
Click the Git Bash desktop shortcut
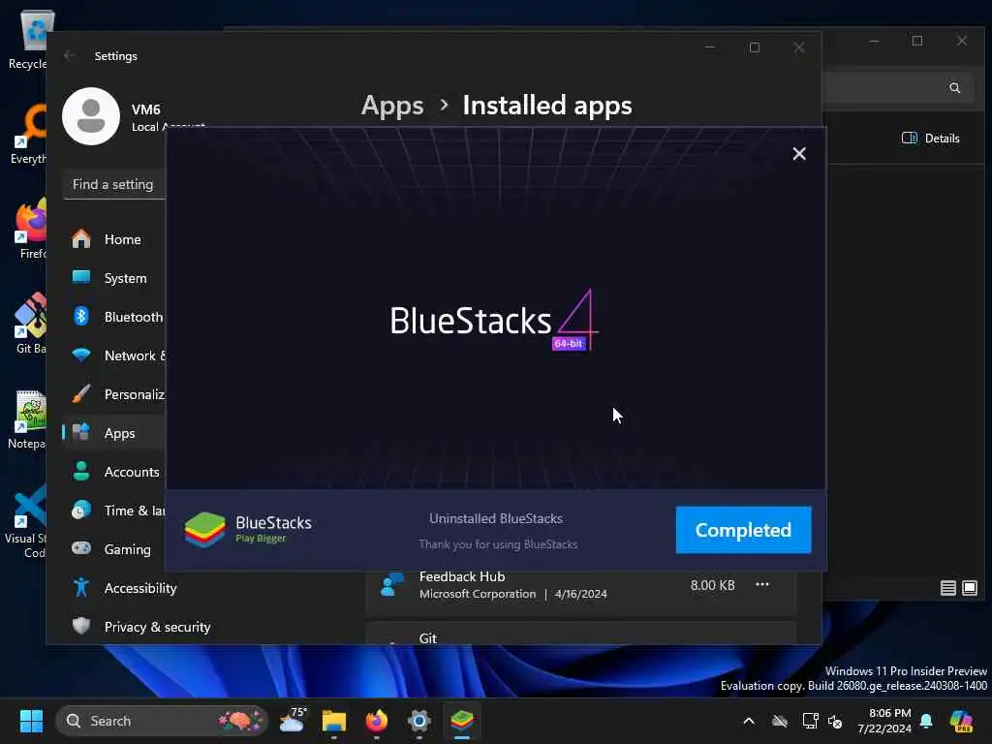pyautogui.click(x=29, y=323)
